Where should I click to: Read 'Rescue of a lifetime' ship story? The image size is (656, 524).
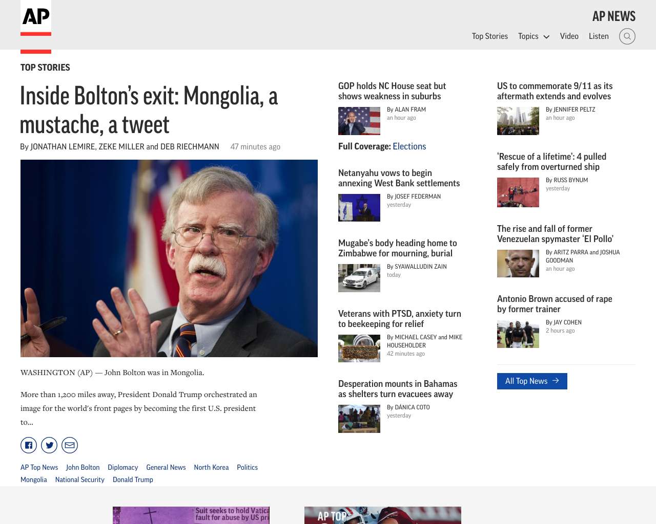pyautogui.click(x=551, y=162)
